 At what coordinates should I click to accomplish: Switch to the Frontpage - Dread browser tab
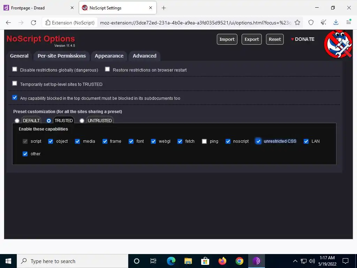(39, 8)
